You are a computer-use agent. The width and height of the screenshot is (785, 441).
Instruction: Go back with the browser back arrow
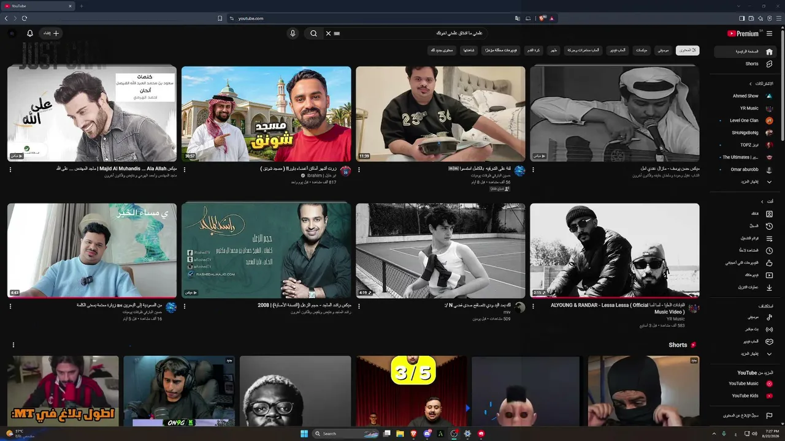(6, 18)
